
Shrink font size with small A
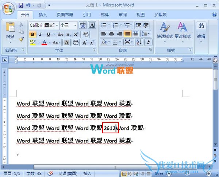point(92,43)
